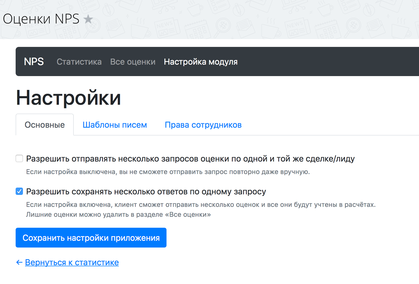Click label 'Разрешить сохранять несколько ответов'
The width and height of the screenshot is (419, 284).
tap(146, 192)
